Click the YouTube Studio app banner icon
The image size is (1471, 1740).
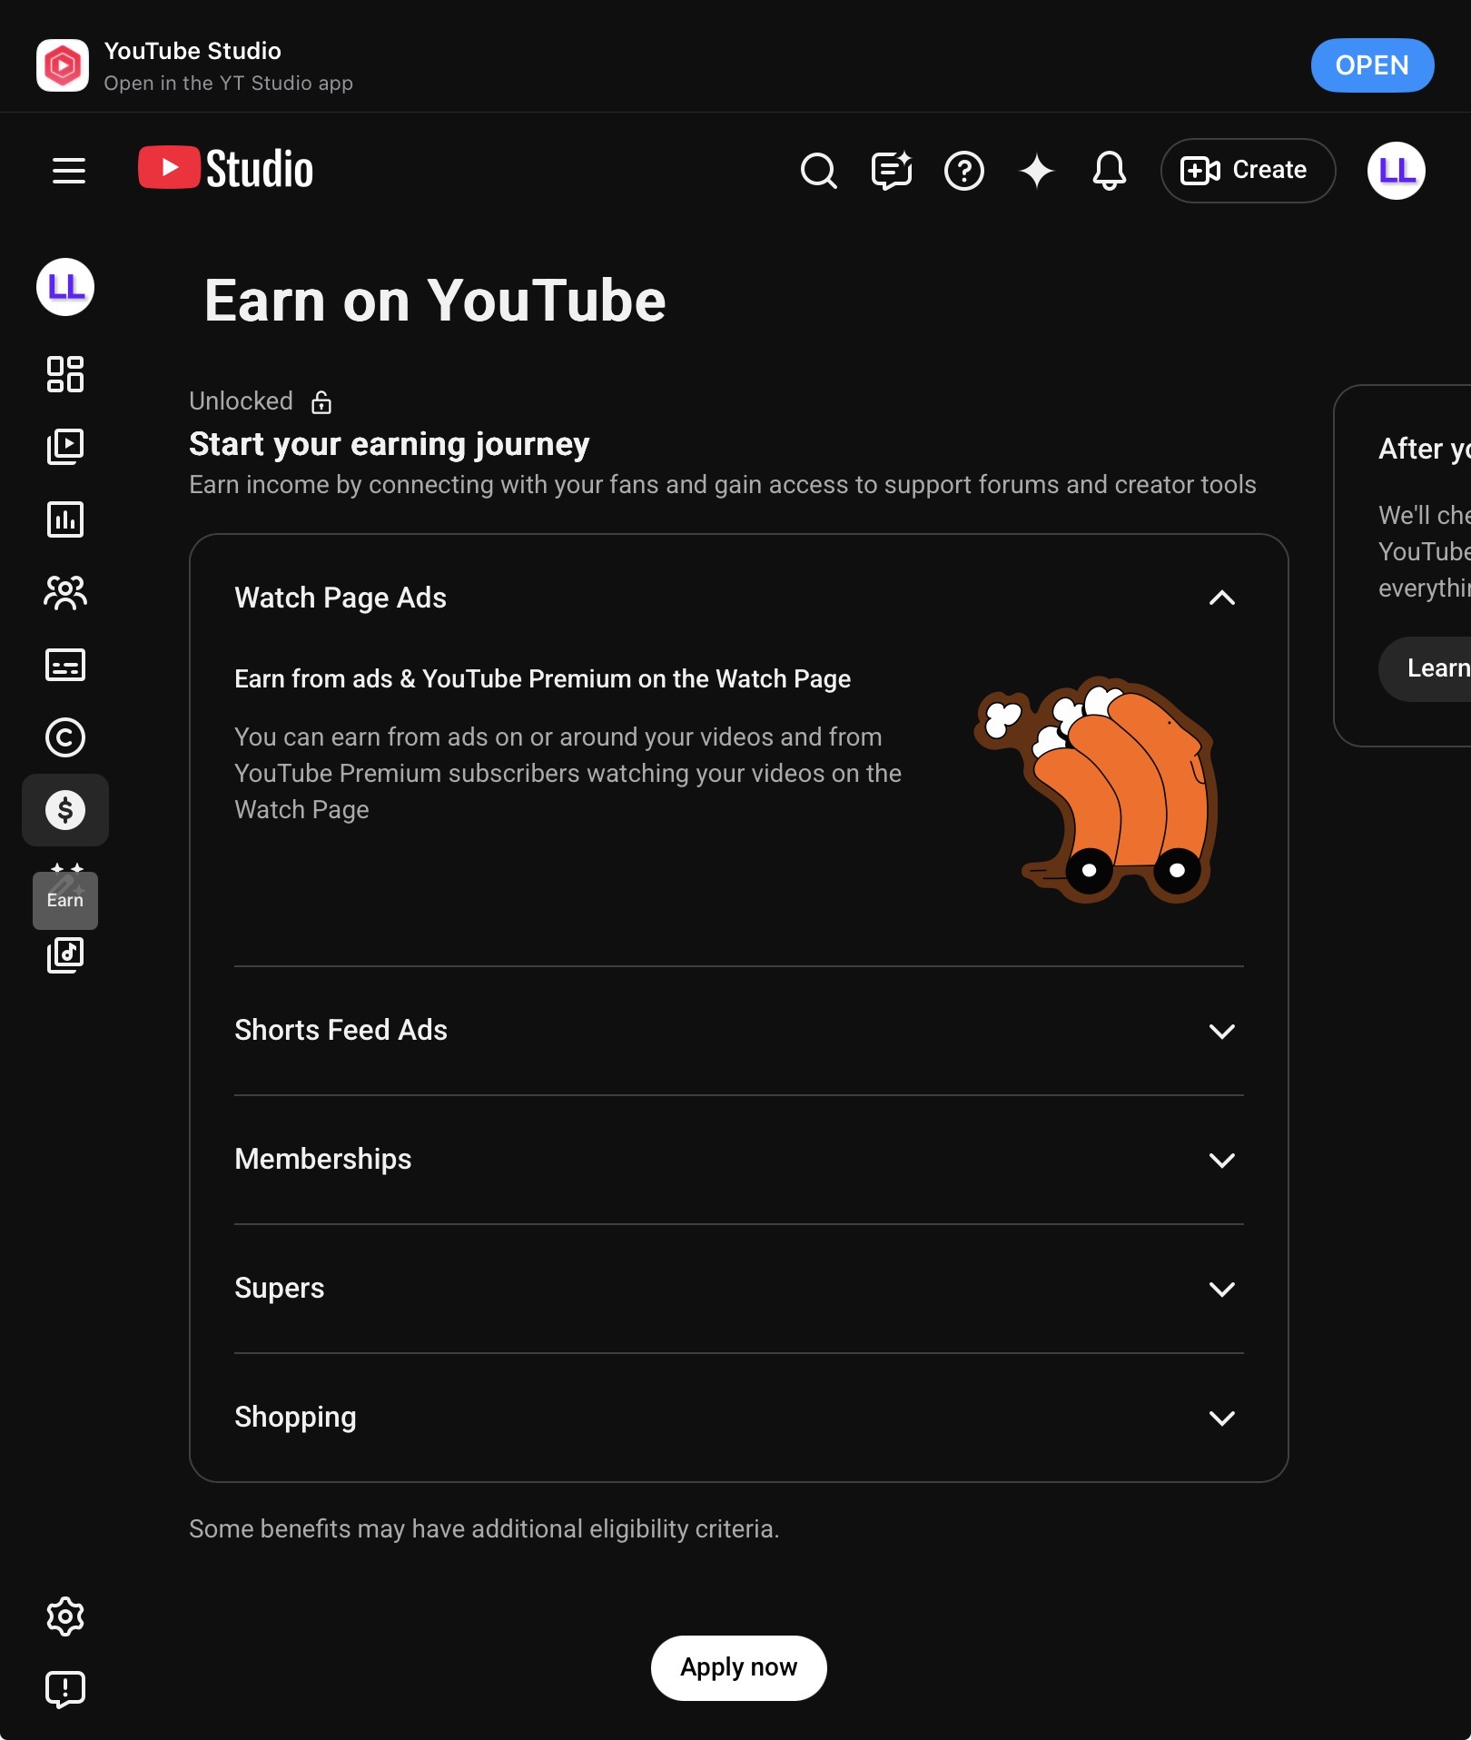[63, 65]
